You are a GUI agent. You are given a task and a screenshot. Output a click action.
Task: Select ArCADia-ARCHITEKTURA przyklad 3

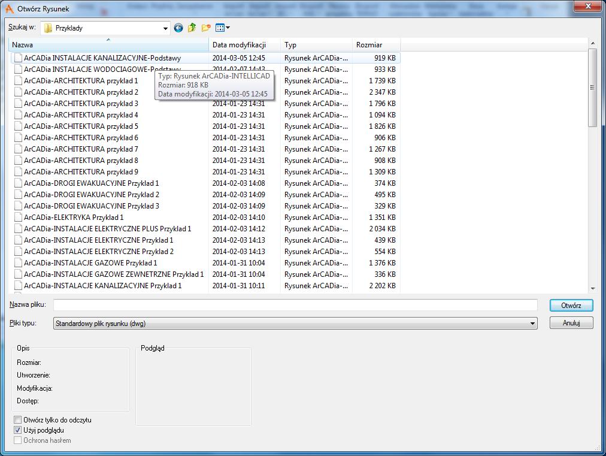click(81, 104)
